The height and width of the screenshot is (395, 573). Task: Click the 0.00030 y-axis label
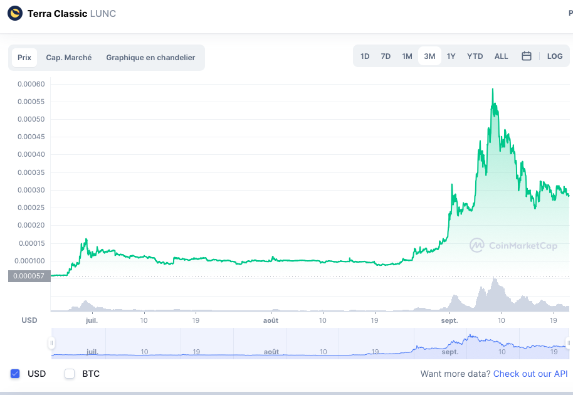click(31, 190)
